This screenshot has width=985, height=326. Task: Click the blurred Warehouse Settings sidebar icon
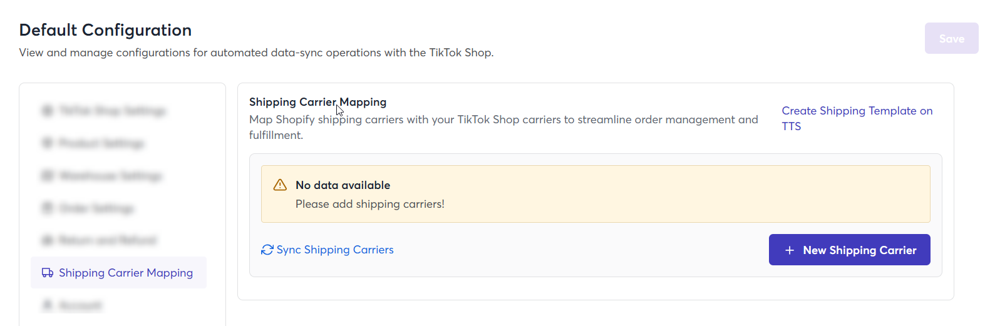(48, 176)
